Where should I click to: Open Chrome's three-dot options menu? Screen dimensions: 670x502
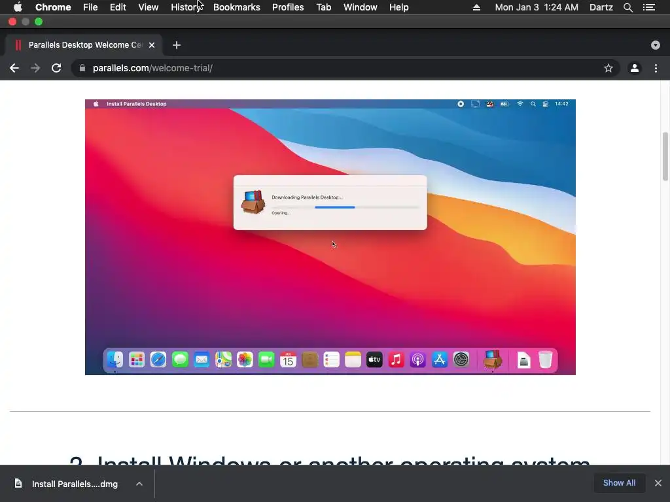656,68
